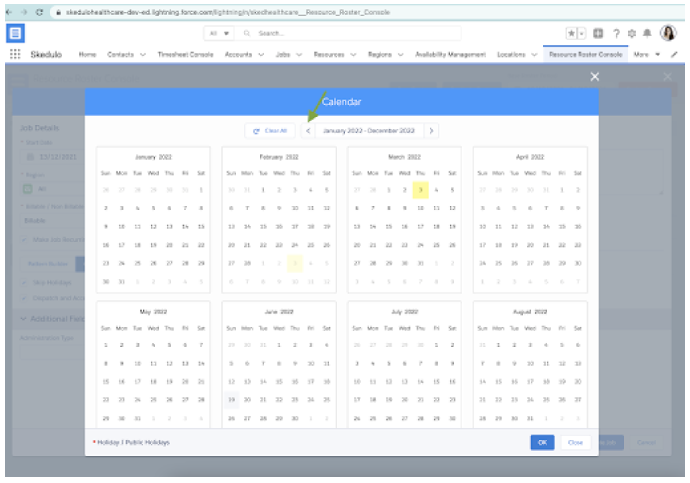Image resolution: width=690 pixels, height=483 pixels.
Task: Open the Contacts tab
Action: pyautogui.click(x=120, y=55)
